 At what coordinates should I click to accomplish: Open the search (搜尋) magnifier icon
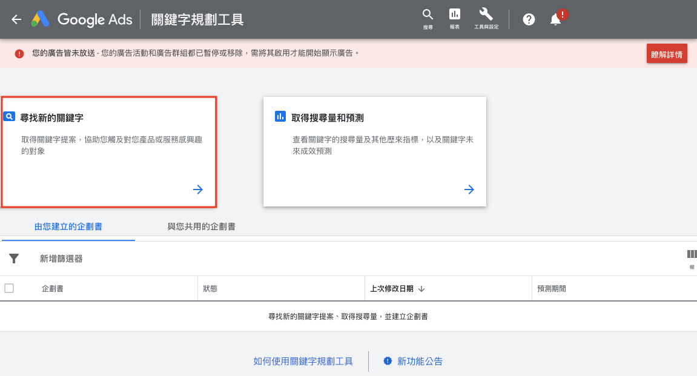pos(428,16)
